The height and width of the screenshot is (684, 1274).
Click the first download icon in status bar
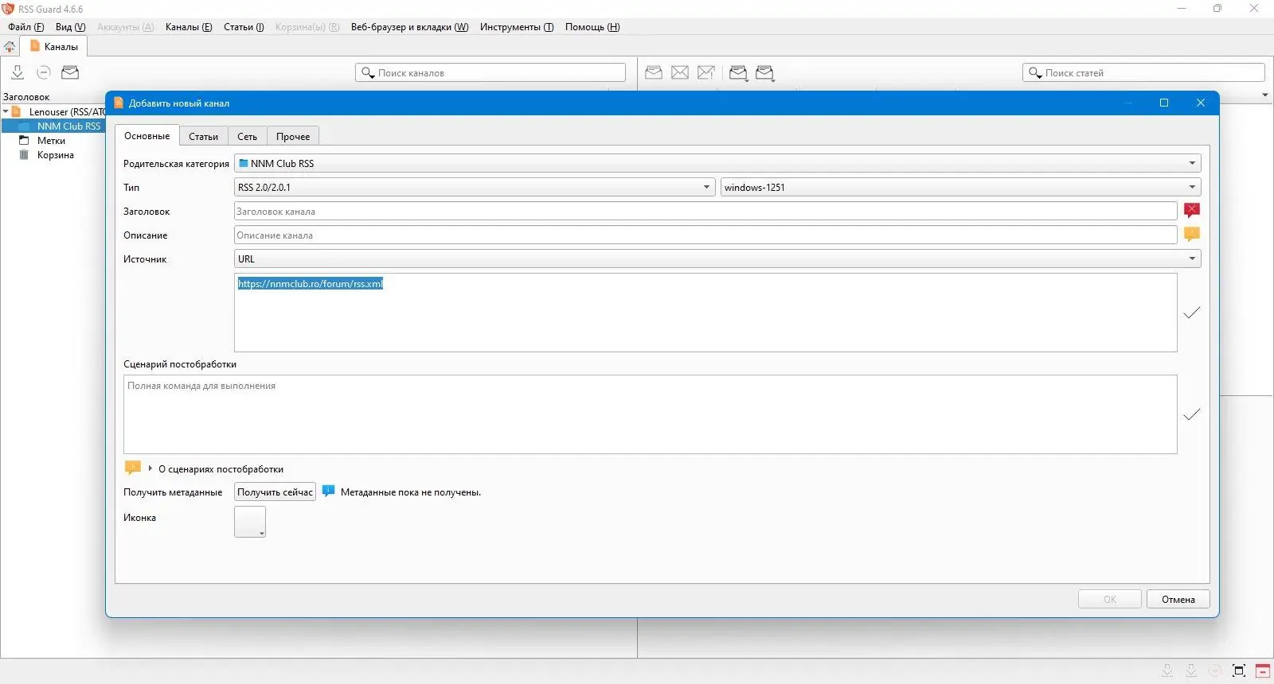point(1167,670)
